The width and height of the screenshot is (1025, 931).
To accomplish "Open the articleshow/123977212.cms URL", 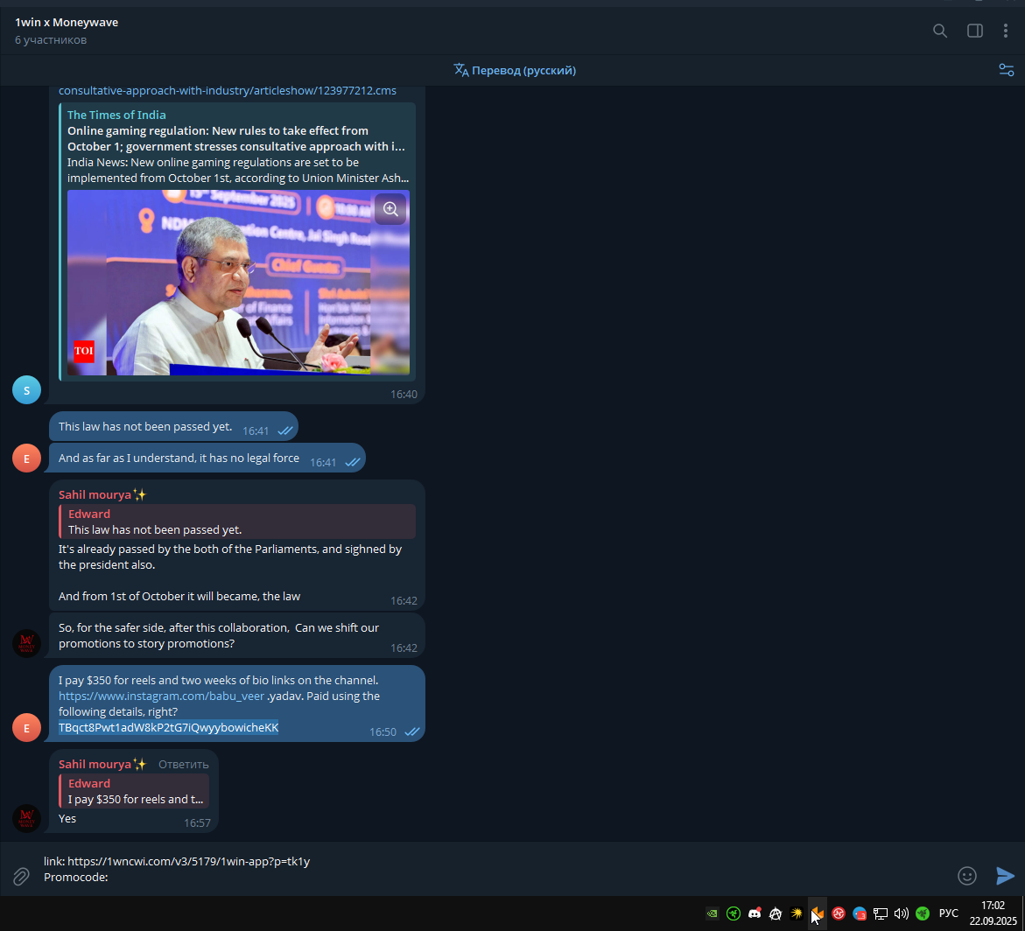I will point(227,91).
